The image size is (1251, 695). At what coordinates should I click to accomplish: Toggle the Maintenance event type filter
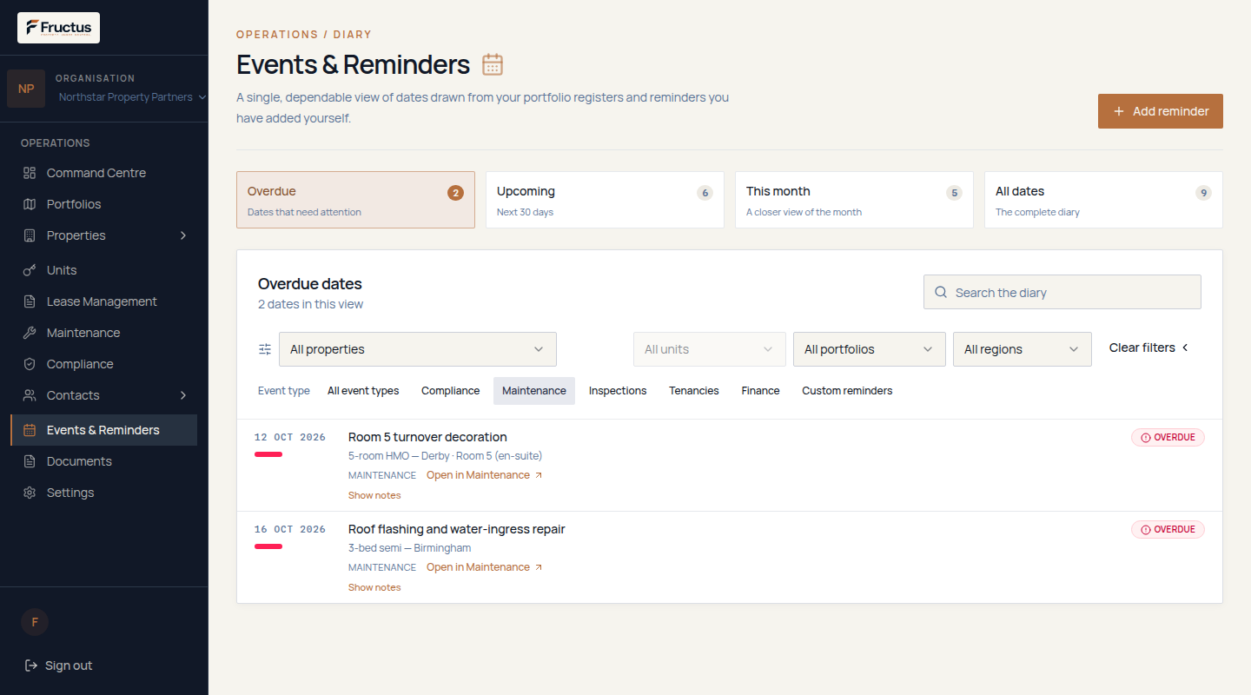(534, 391)
